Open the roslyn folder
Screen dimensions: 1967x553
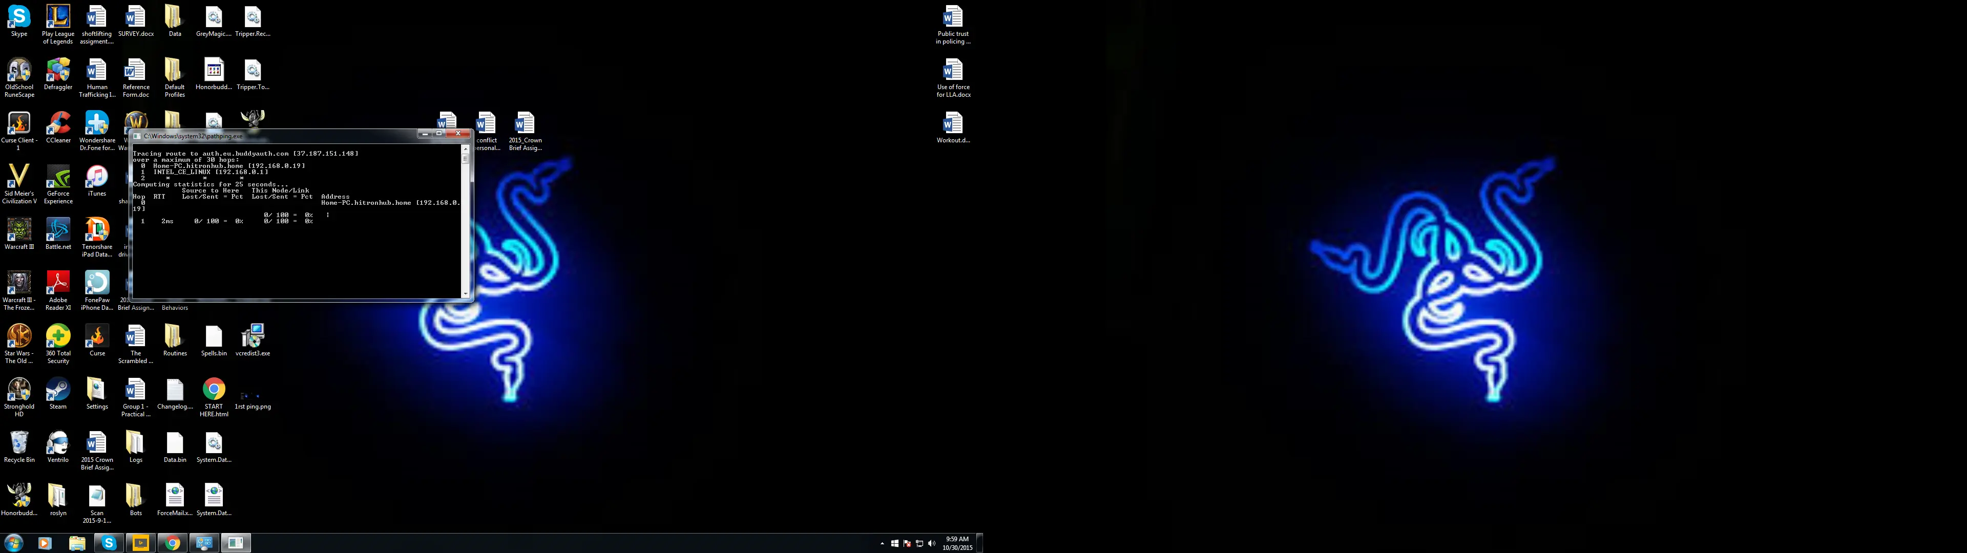point(58,500)
